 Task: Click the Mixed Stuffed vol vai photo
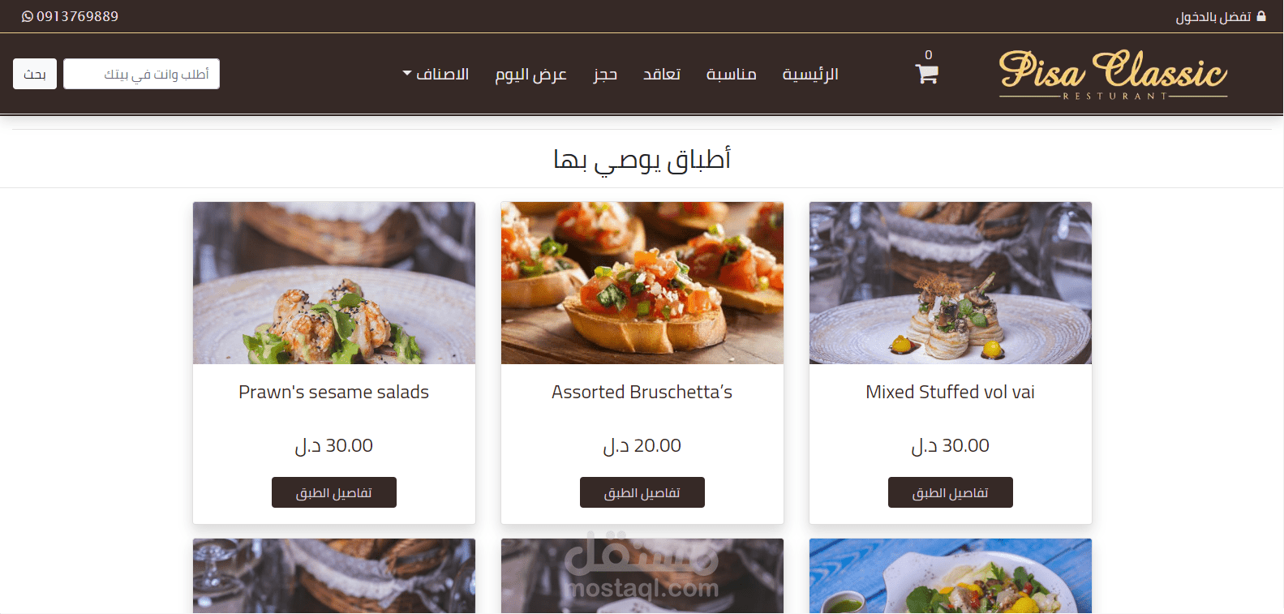point(951,283)
